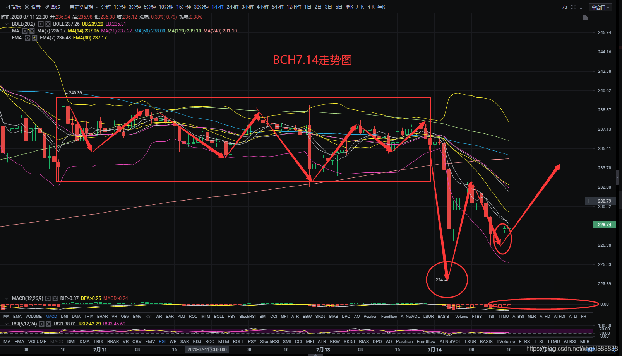Select the 1分钟 timeframe

tap(120, 7)
